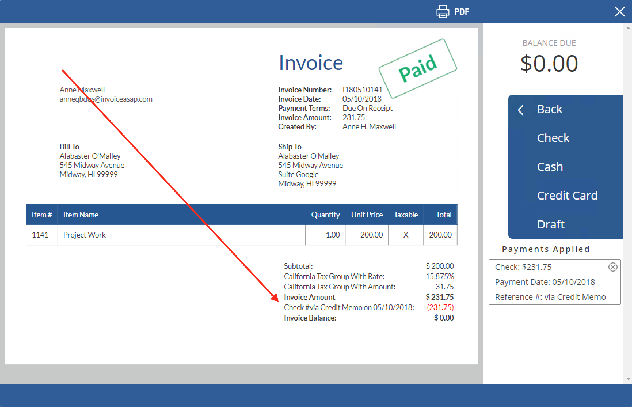Select the Project Work line item
632x407 pixels.
(84, 235)
